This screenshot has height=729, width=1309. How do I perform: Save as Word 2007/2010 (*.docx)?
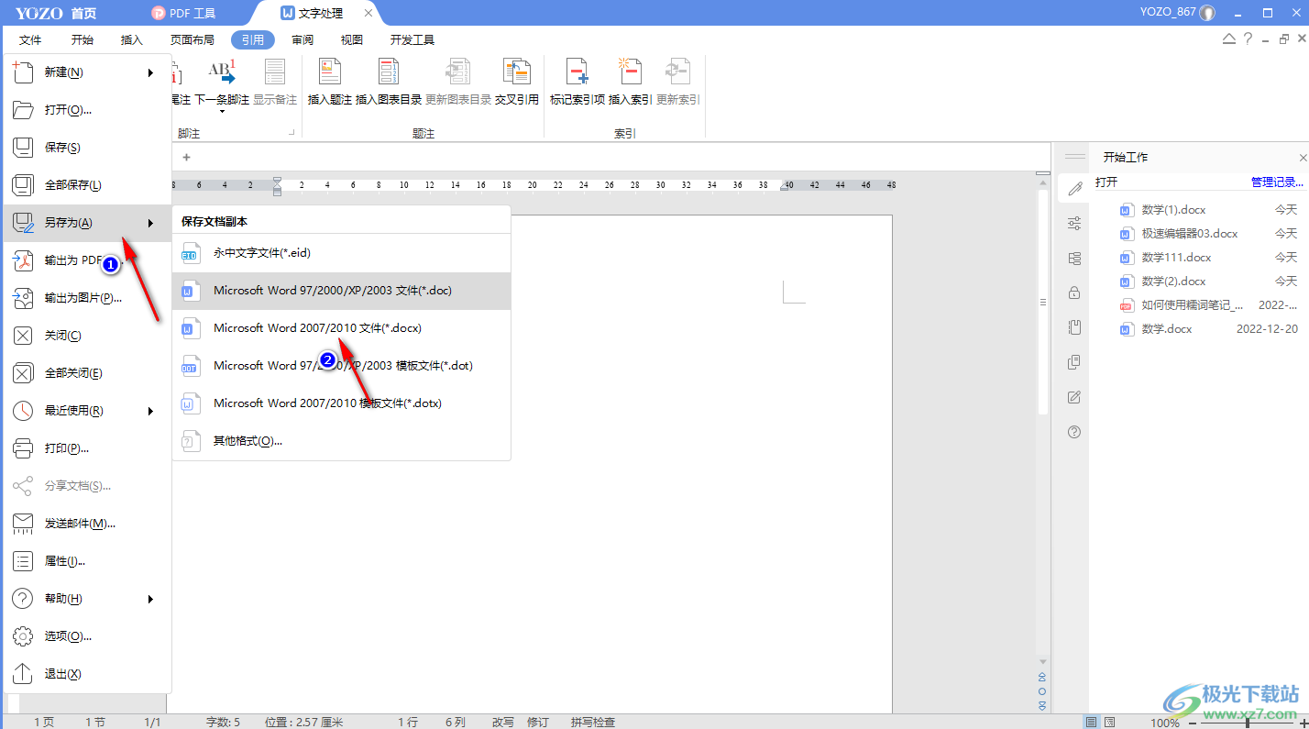(342, 328)
